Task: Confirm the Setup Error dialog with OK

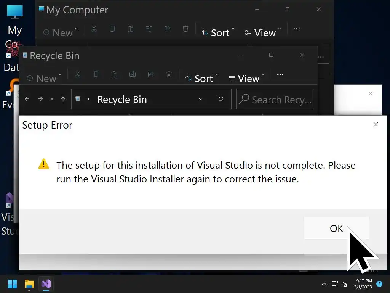Action: pyautogui.click(x=336, y=228)
